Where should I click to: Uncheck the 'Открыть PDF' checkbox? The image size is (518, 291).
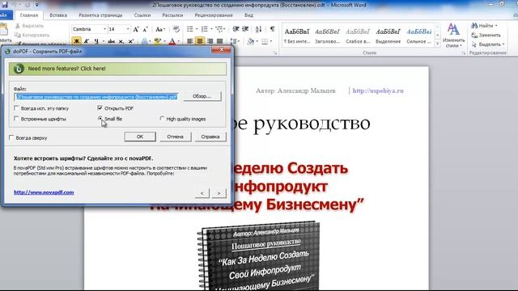100,108
